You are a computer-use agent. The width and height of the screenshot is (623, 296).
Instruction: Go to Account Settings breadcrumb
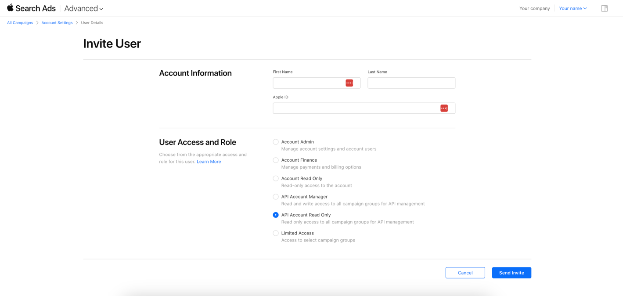pos(57,23)
